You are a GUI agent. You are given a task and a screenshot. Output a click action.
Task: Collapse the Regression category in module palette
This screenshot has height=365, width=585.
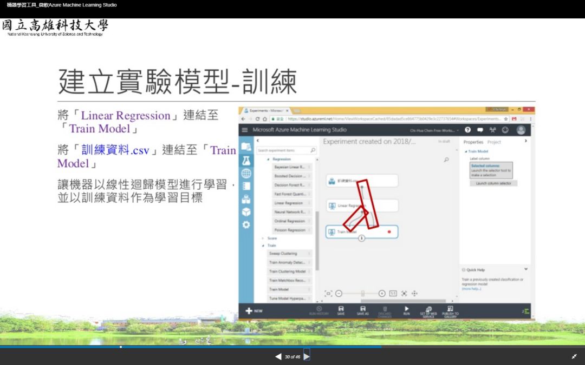[x=268, y=160]
